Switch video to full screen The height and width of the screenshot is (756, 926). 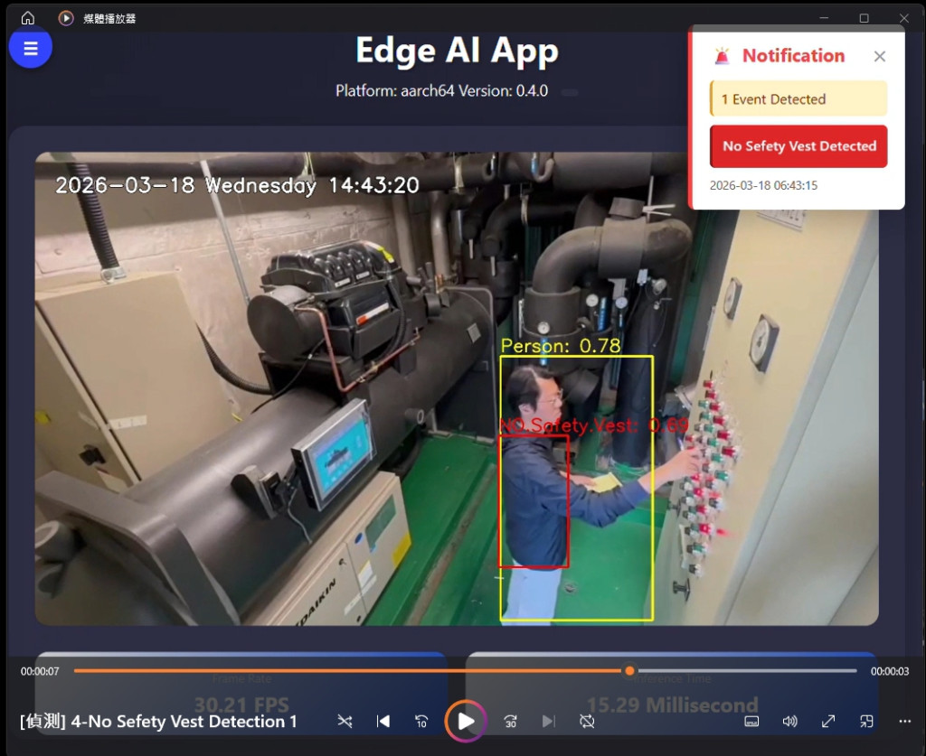[828, 721]
